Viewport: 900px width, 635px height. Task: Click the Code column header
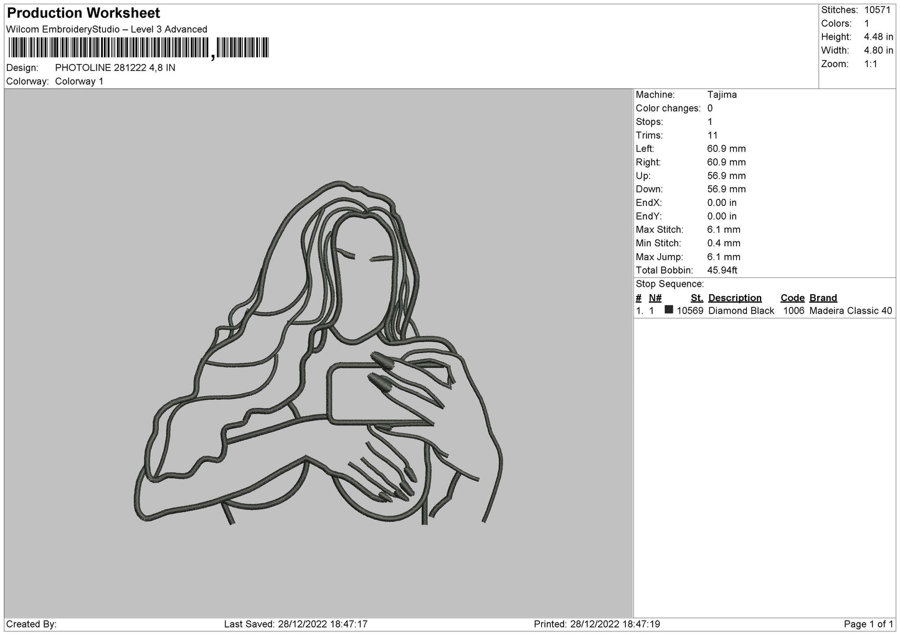click(x=792, y=298)
